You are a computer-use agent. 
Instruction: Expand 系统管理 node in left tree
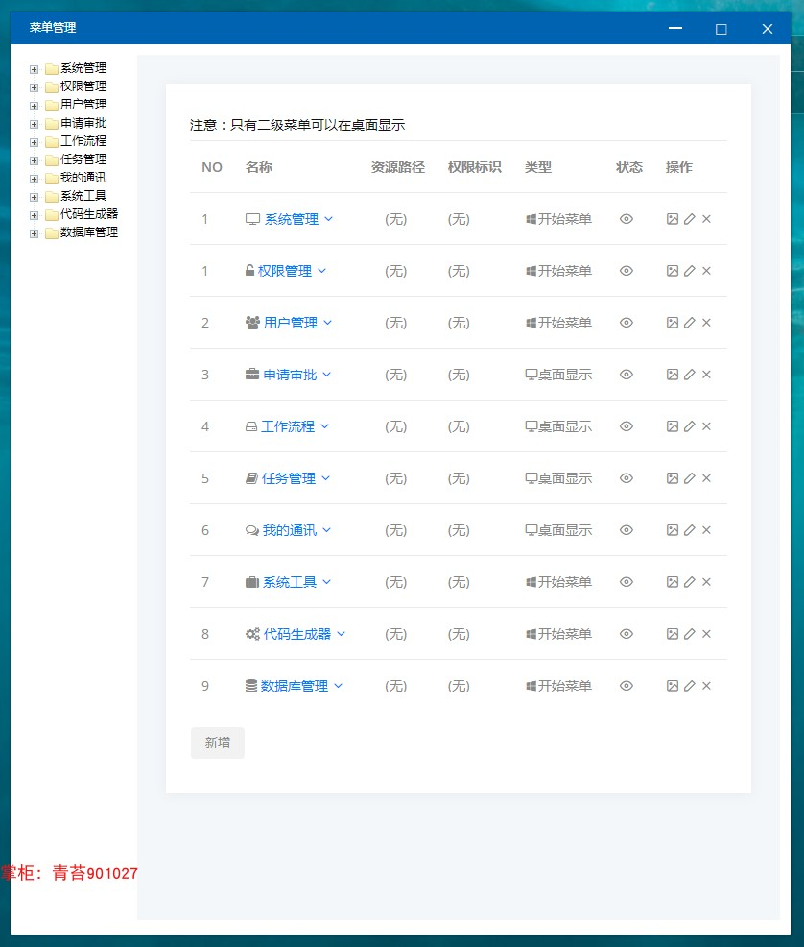pyautogui.click(x=34, y=69)
